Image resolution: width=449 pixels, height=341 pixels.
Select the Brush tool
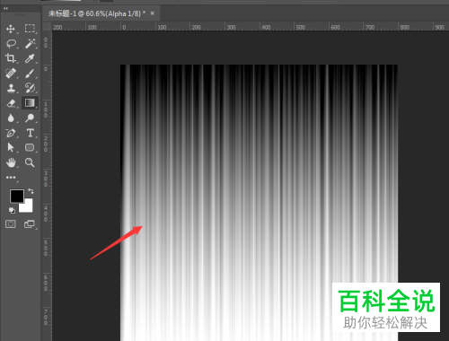point(30,74)
